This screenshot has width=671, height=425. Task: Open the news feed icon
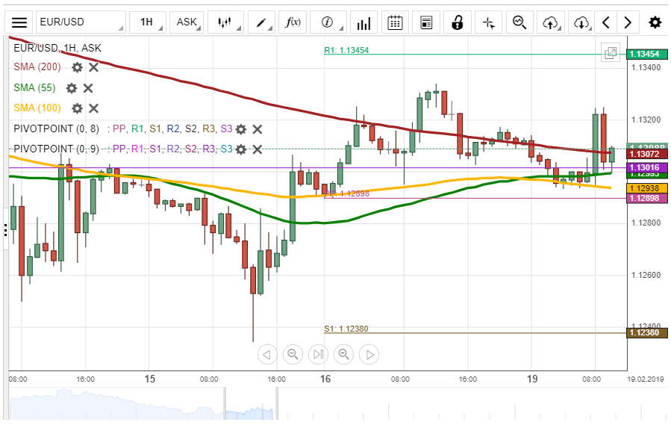coord(426,22)
